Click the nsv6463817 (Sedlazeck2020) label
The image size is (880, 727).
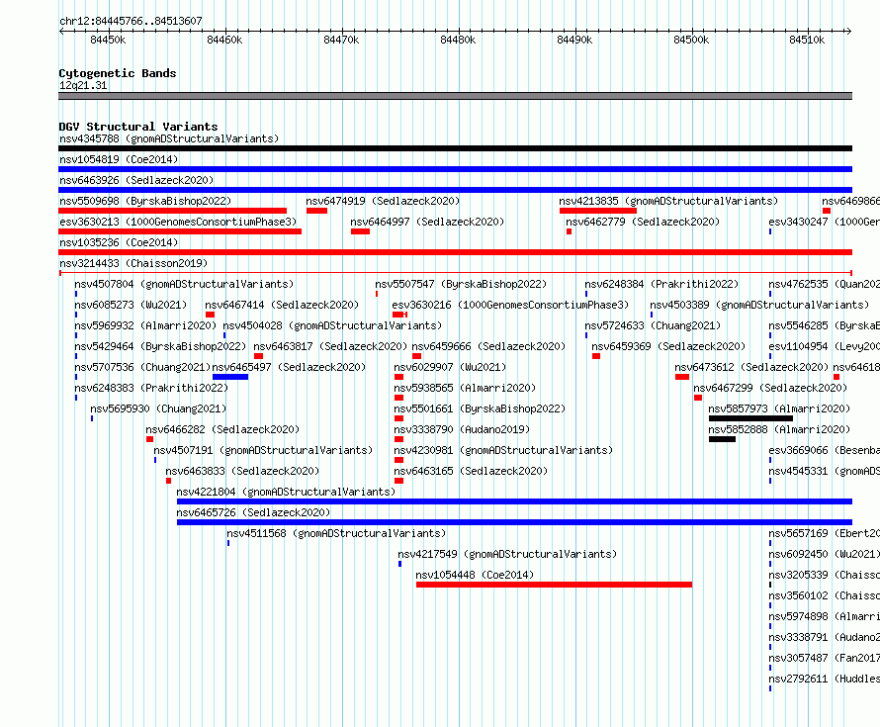[x=330, y=346]
